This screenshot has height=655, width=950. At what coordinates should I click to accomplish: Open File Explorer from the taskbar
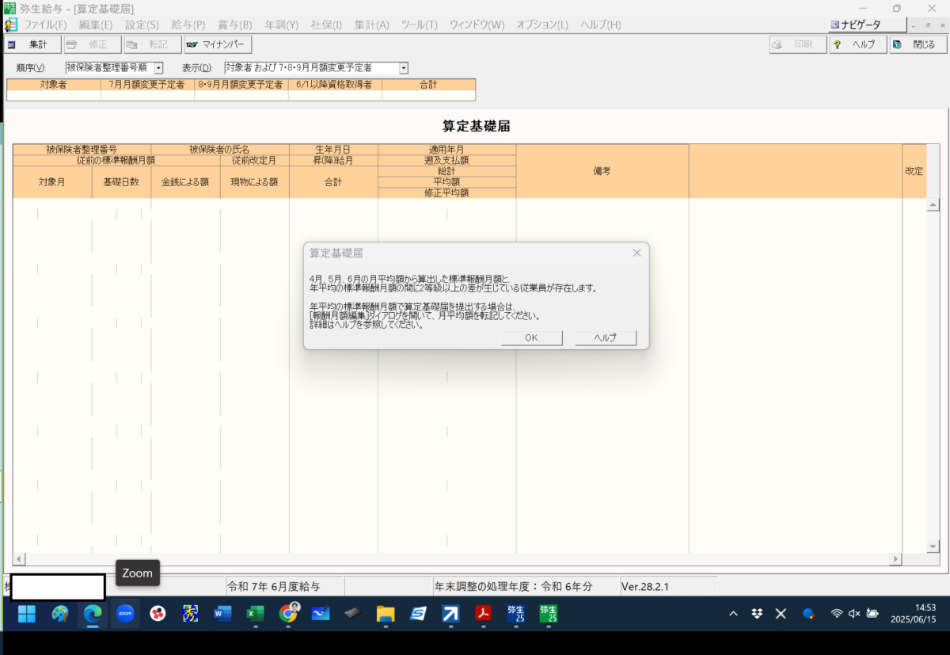[386, 614]
